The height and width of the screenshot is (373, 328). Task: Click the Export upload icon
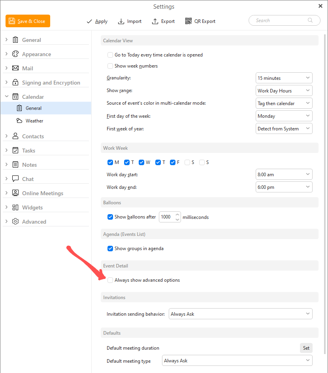tap(155, 21)
